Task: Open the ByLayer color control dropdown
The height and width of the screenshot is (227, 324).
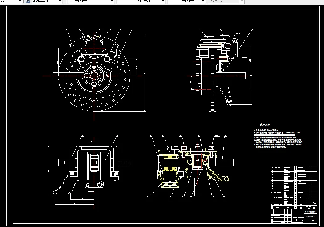Action: pos(91,1)
